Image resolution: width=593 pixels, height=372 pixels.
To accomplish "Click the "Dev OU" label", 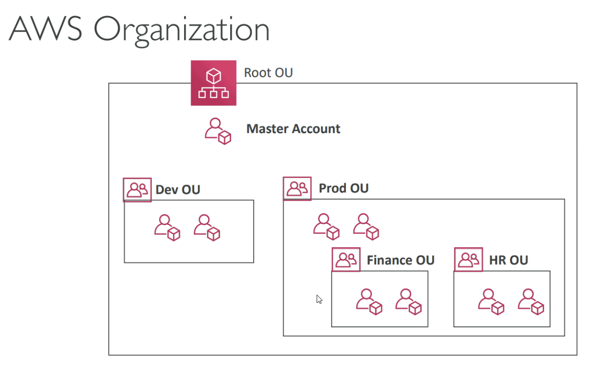I will tap(178, 190).
